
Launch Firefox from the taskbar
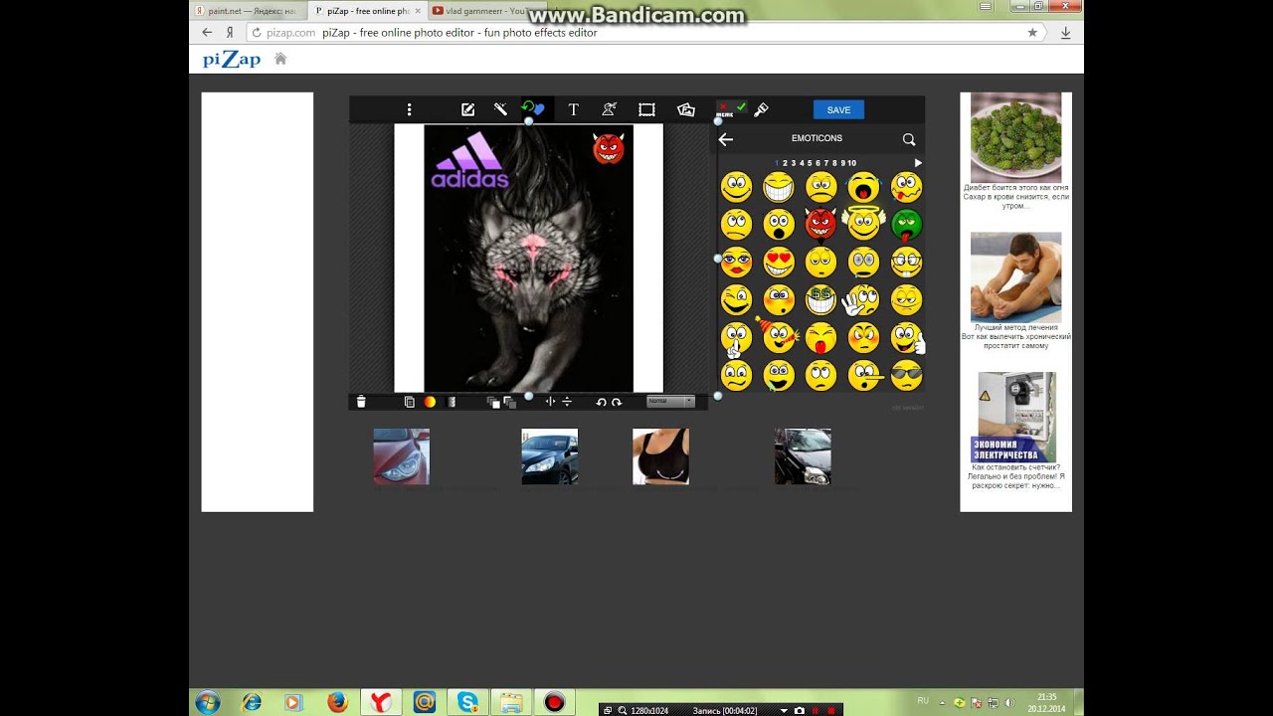tap(336, 702)
